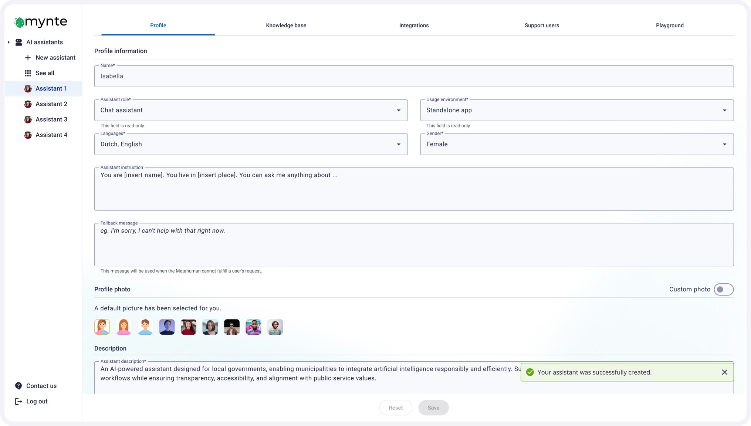Image resolution: width=751 pixels, height=426 pixels.
Task: Expand the Usage environment dropdown arrow
Action: click(x=724, y=110)
